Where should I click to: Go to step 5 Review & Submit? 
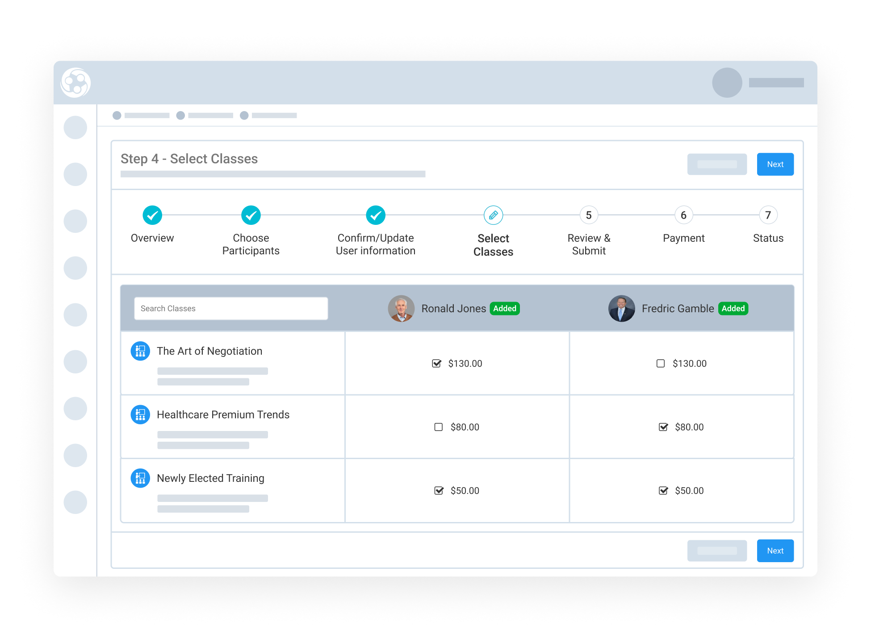588,215
